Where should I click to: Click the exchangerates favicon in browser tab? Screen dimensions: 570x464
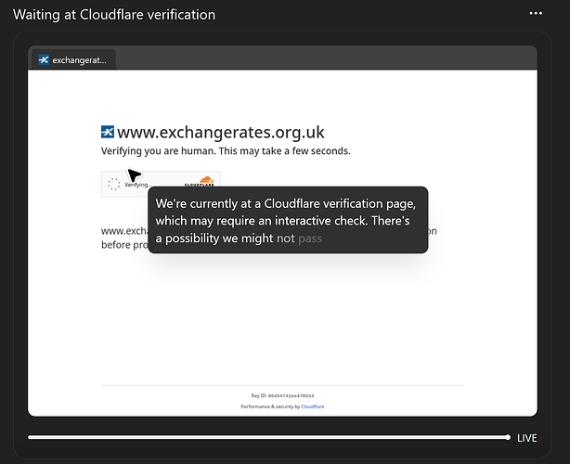[44, 59]
